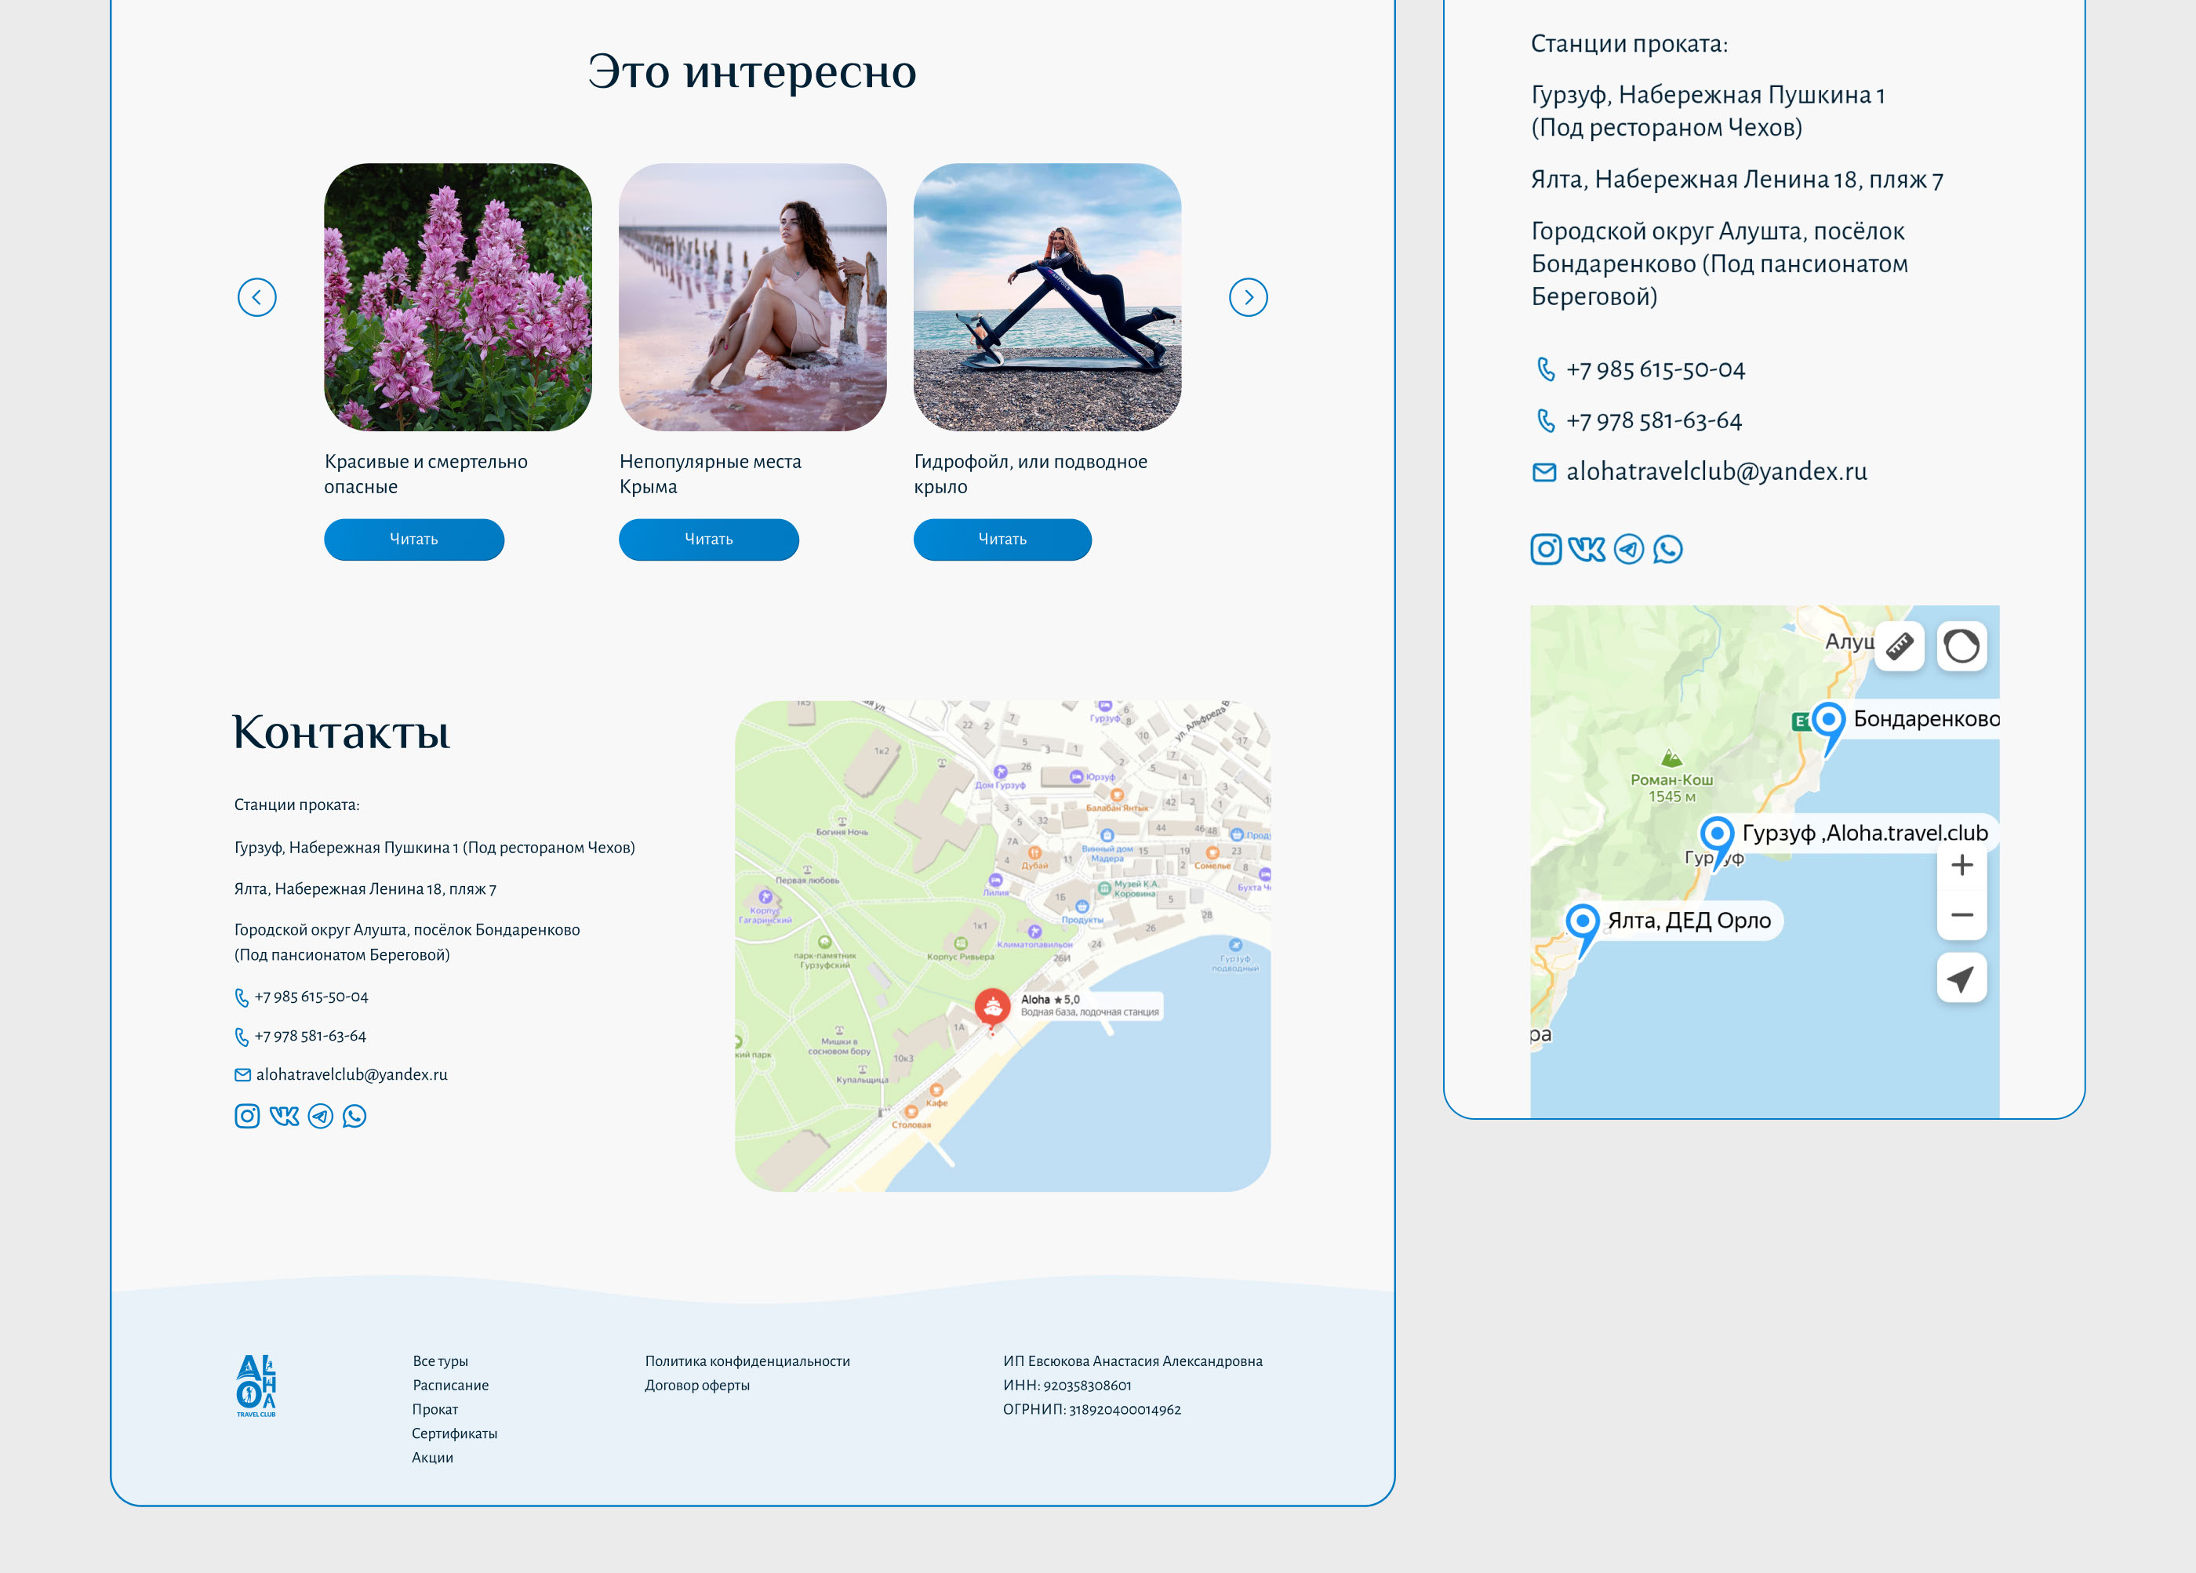Viewport: 2196px width, 1573px height.
Task: Open the pink flowers article thumbnail
Action: click(457, 297)
